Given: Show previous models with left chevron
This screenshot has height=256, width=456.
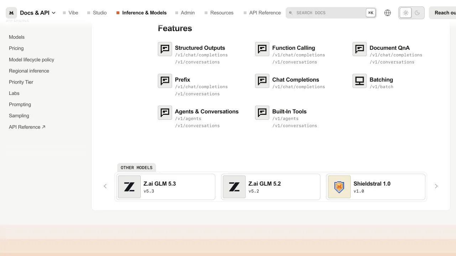Looking at the screenshot, I should coord(105,186).
